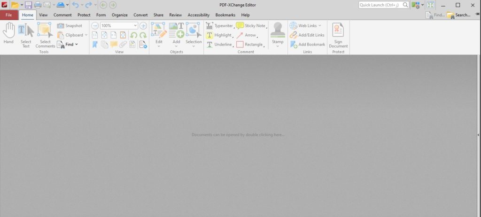
Task: Click the Save icon in the quick access toolbar
Action: [x=28, y=5]
